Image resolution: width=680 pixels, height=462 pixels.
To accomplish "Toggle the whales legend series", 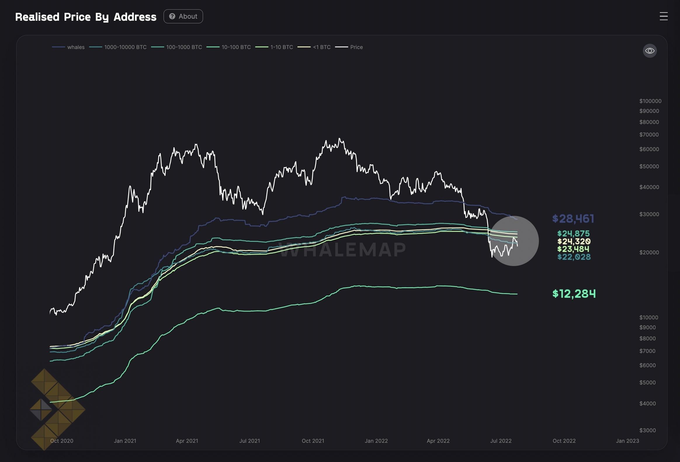I will click(75, 47).
